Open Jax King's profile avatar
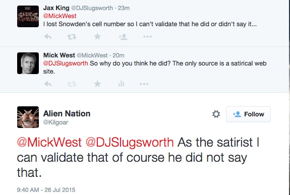 point(28,16)
